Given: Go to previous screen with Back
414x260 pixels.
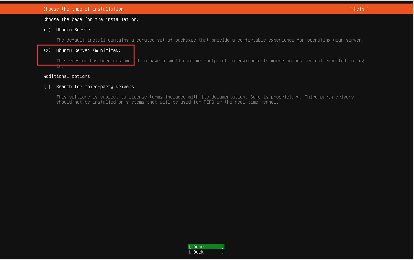Looking at the screenshot, I should (206, 252).
